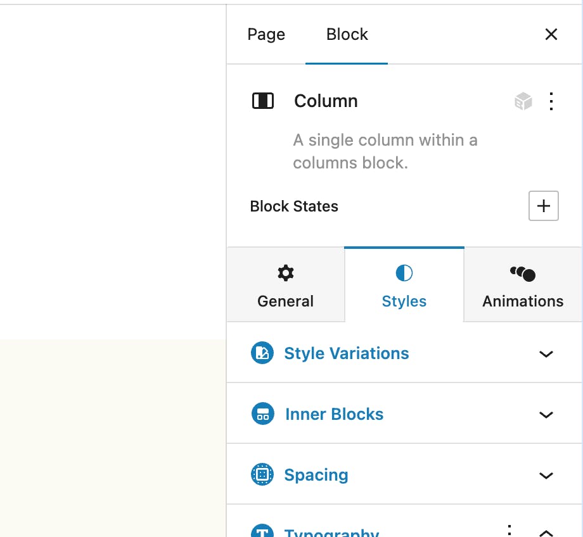
Task: Click the Style Variations heading text
Action: coord(346,353)
